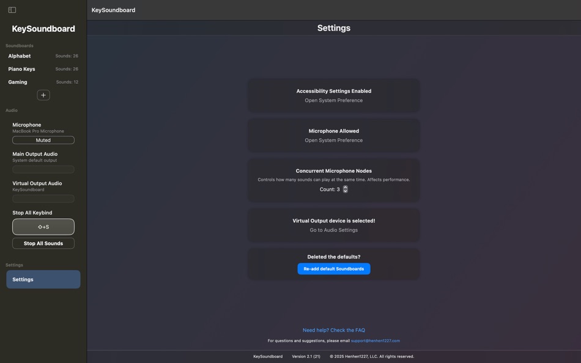Open the Gaming soundboard

(43, 82)
